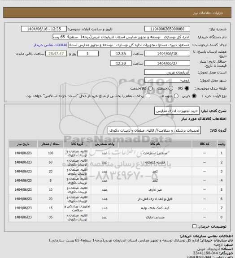
Task: Click item name کمد in row 3
Action: [155, 172]
